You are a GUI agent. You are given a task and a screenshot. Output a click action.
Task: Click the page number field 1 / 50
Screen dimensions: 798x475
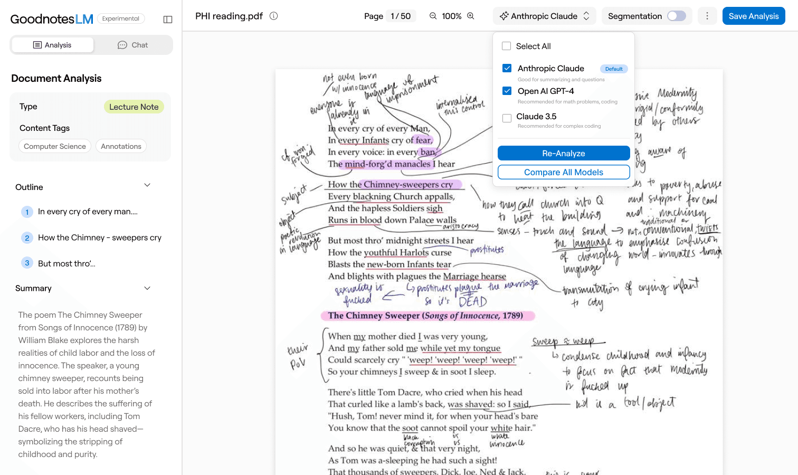pos(401,16)
